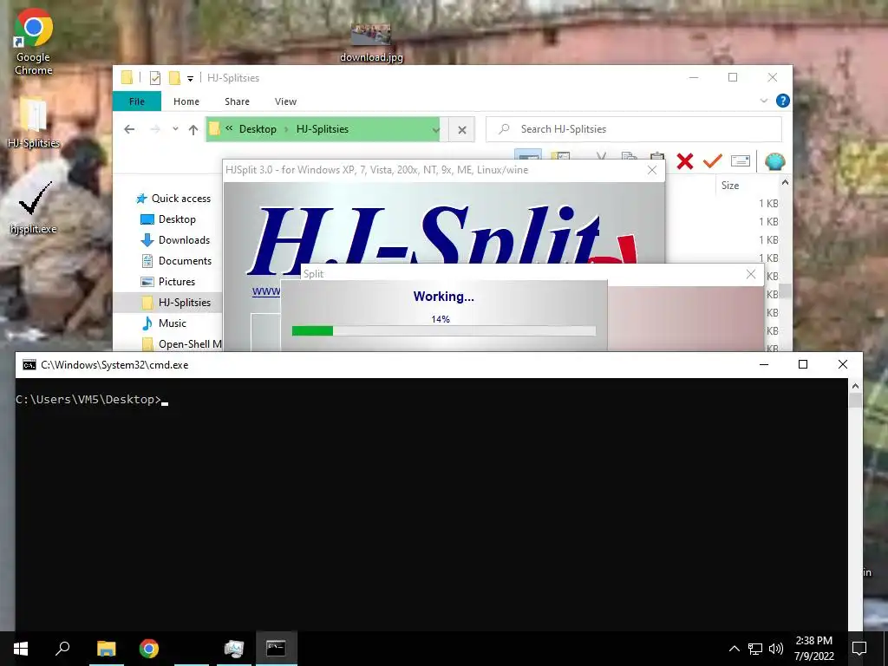Close the Split dialog
The height and width of the screenshot is (666, 888).
(751, 274)
